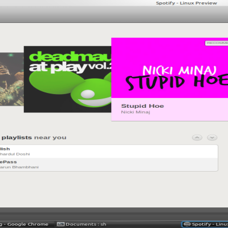Open the partially visible album cover beside deadmau5
Screen dimensions: 228x228
tap(12, 79)
